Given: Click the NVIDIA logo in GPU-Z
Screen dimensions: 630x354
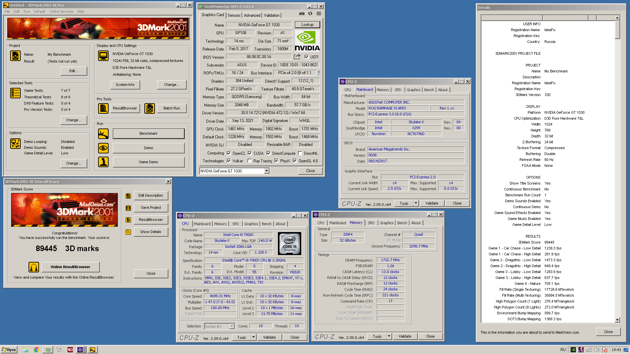Looking at the screenshot, I should coord(307,41).
